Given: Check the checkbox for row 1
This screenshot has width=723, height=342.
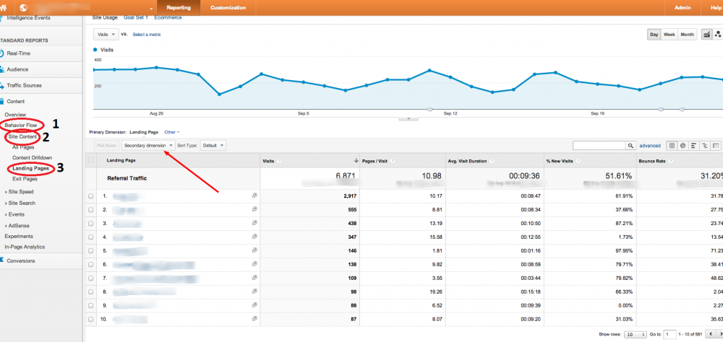Looking at the screenshot, I should tap(90, 196).
